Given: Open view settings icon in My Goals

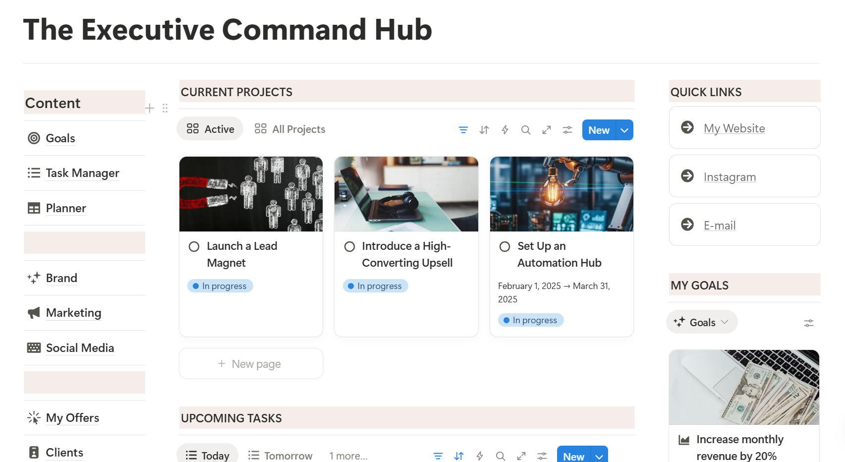Looking at the screenshot, I should [808, 323].
